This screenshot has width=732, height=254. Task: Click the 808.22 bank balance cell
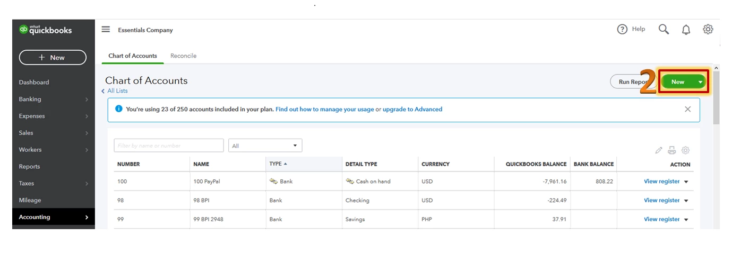click(x=604, y=181)
